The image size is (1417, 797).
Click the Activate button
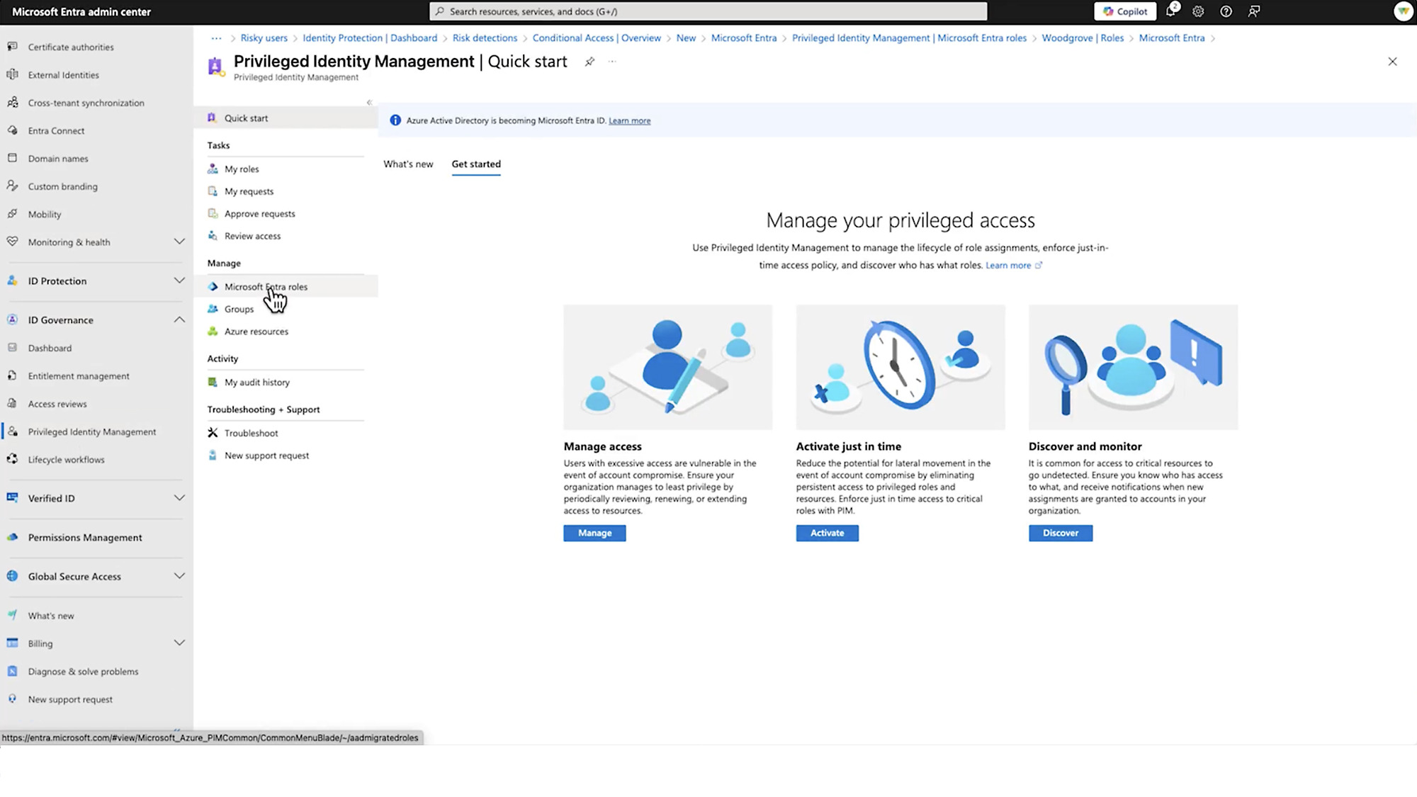[x=827, y=533]
